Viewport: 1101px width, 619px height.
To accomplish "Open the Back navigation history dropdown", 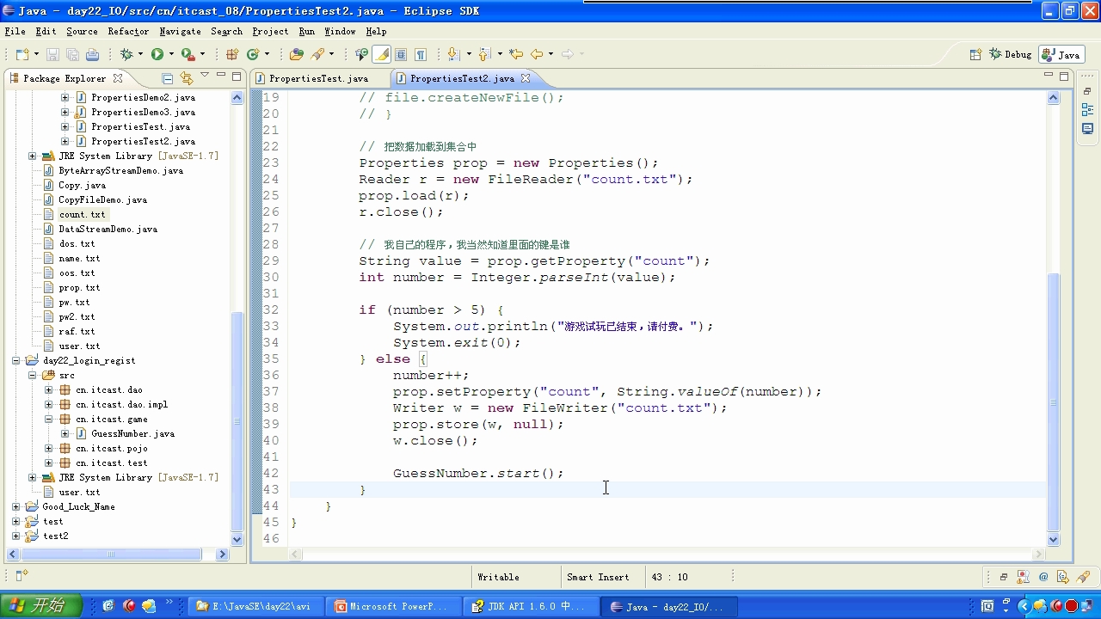I will [x=550, y=54].
